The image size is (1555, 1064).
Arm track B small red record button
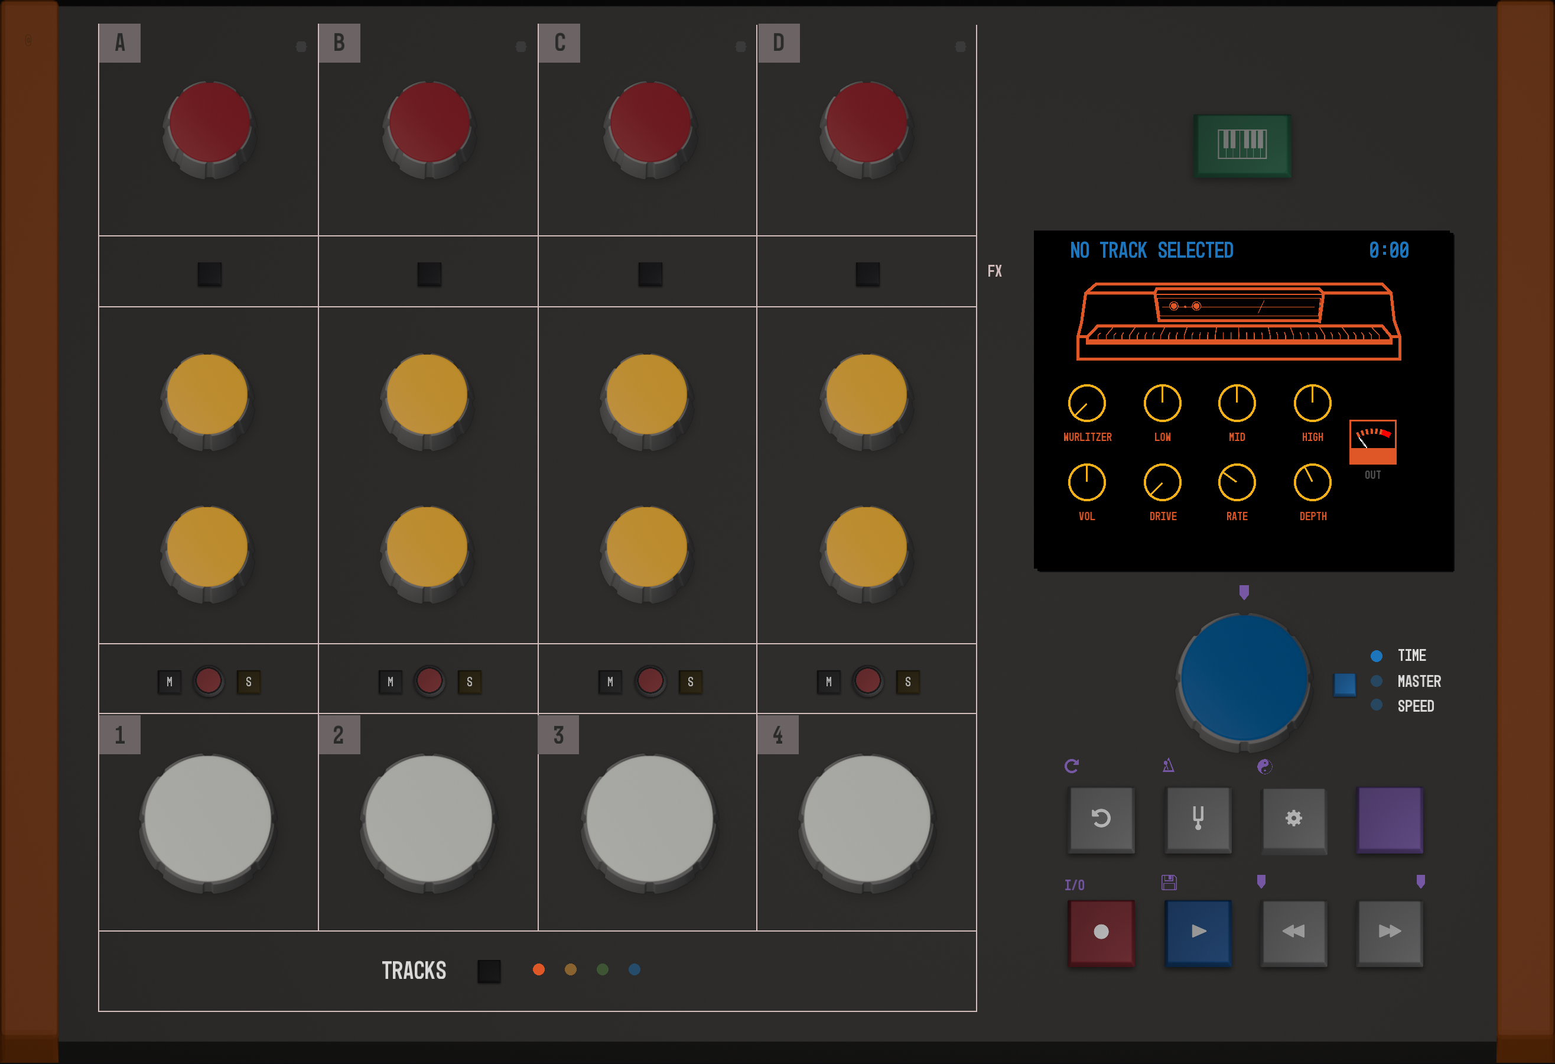pos(430,681)
